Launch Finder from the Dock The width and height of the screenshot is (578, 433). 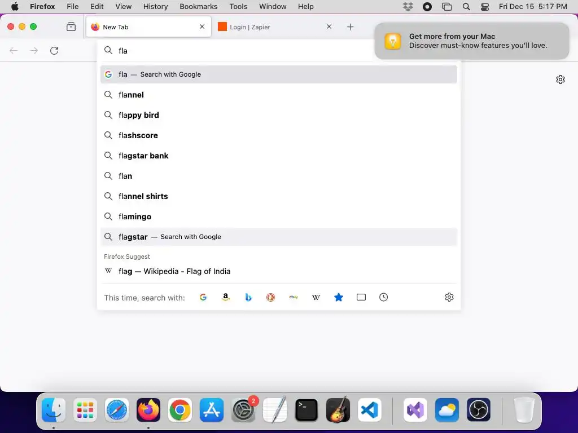(54, 410)
